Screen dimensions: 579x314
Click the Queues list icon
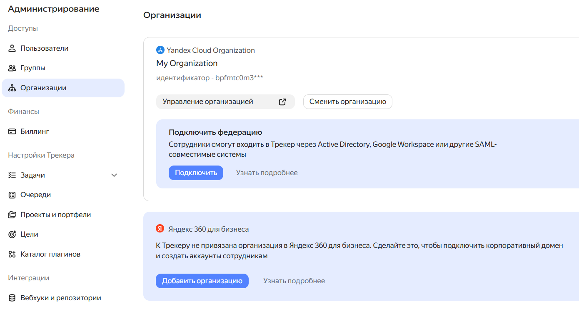click(x=12, y=195)
